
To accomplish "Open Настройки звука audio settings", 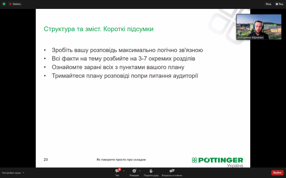I will click(x=11, y=173).
